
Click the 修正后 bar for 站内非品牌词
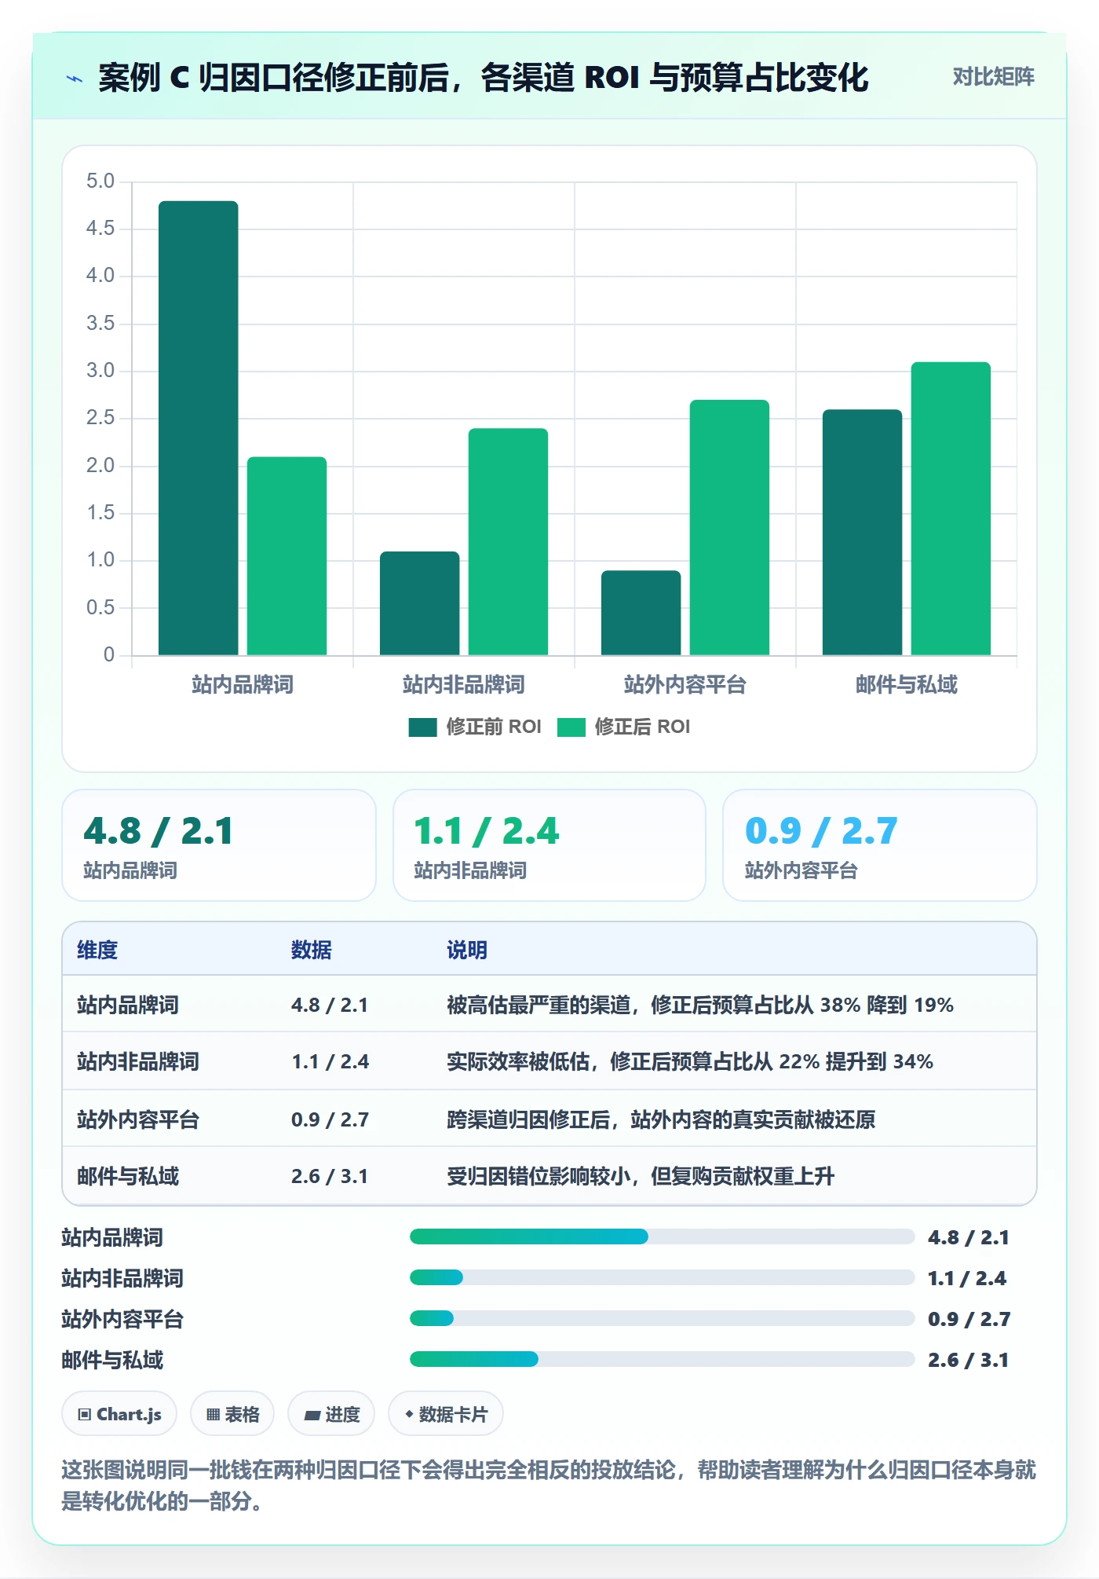(x=509, y=542)
